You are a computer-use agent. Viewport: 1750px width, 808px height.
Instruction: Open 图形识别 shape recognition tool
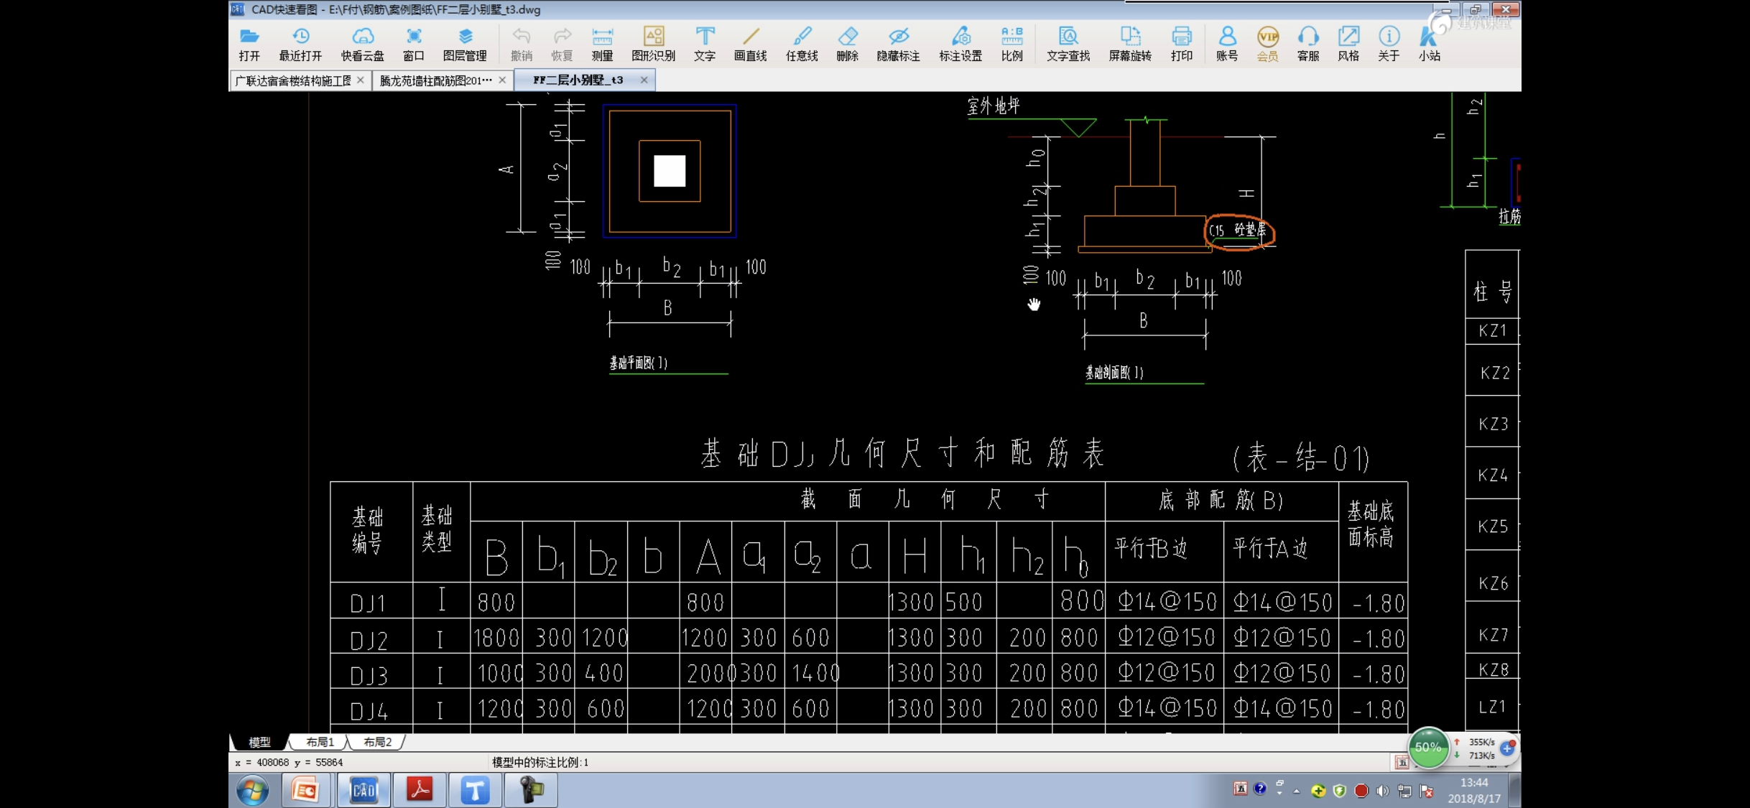click(x=653, y=44)
